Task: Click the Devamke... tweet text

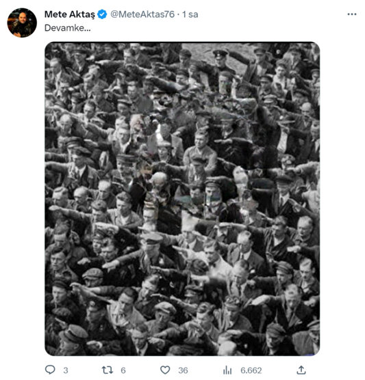Action: 68,28
